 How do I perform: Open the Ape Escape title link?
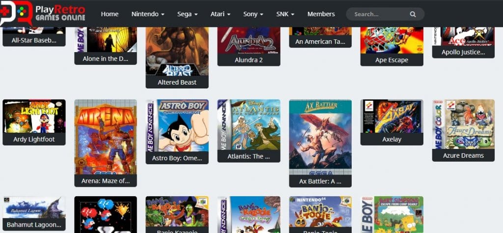[391, 60]
